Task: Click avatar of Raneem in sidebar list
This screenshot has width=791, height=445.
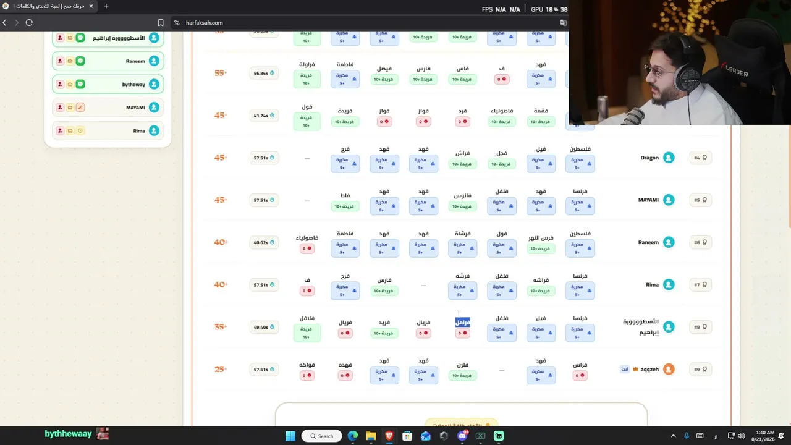Action: [x=154, y=61]
